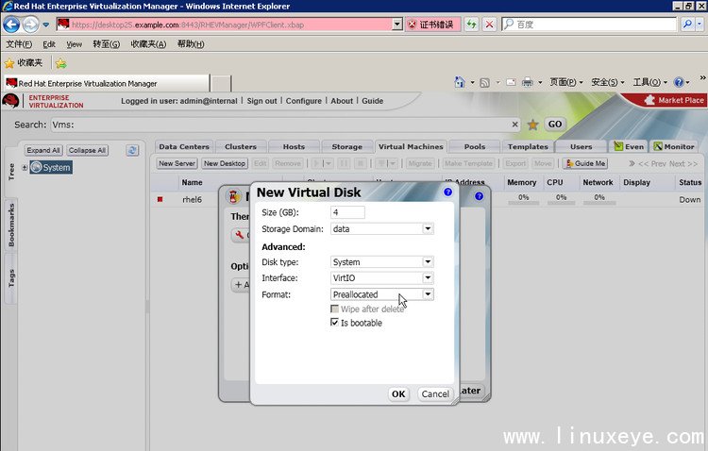
Task: Open the search provider dropdown arrow
Action: [x=700, y=25]
